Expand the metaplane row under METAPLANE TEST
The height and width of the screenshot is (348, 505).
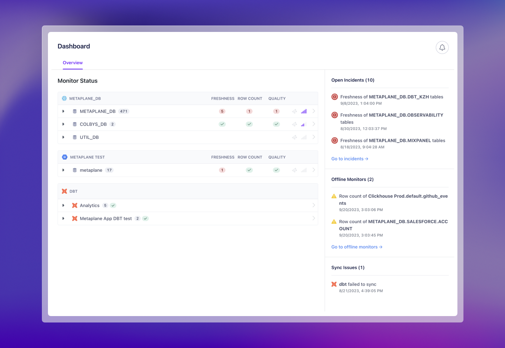pyautogui.click(x=63, y=170)
